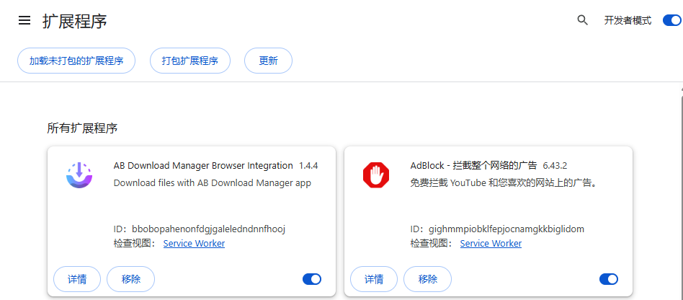Click 'Download files with AB Download Manager app' description
This screenshot has height=300, width=683.
pyautogui.click(x=212, y=183)
